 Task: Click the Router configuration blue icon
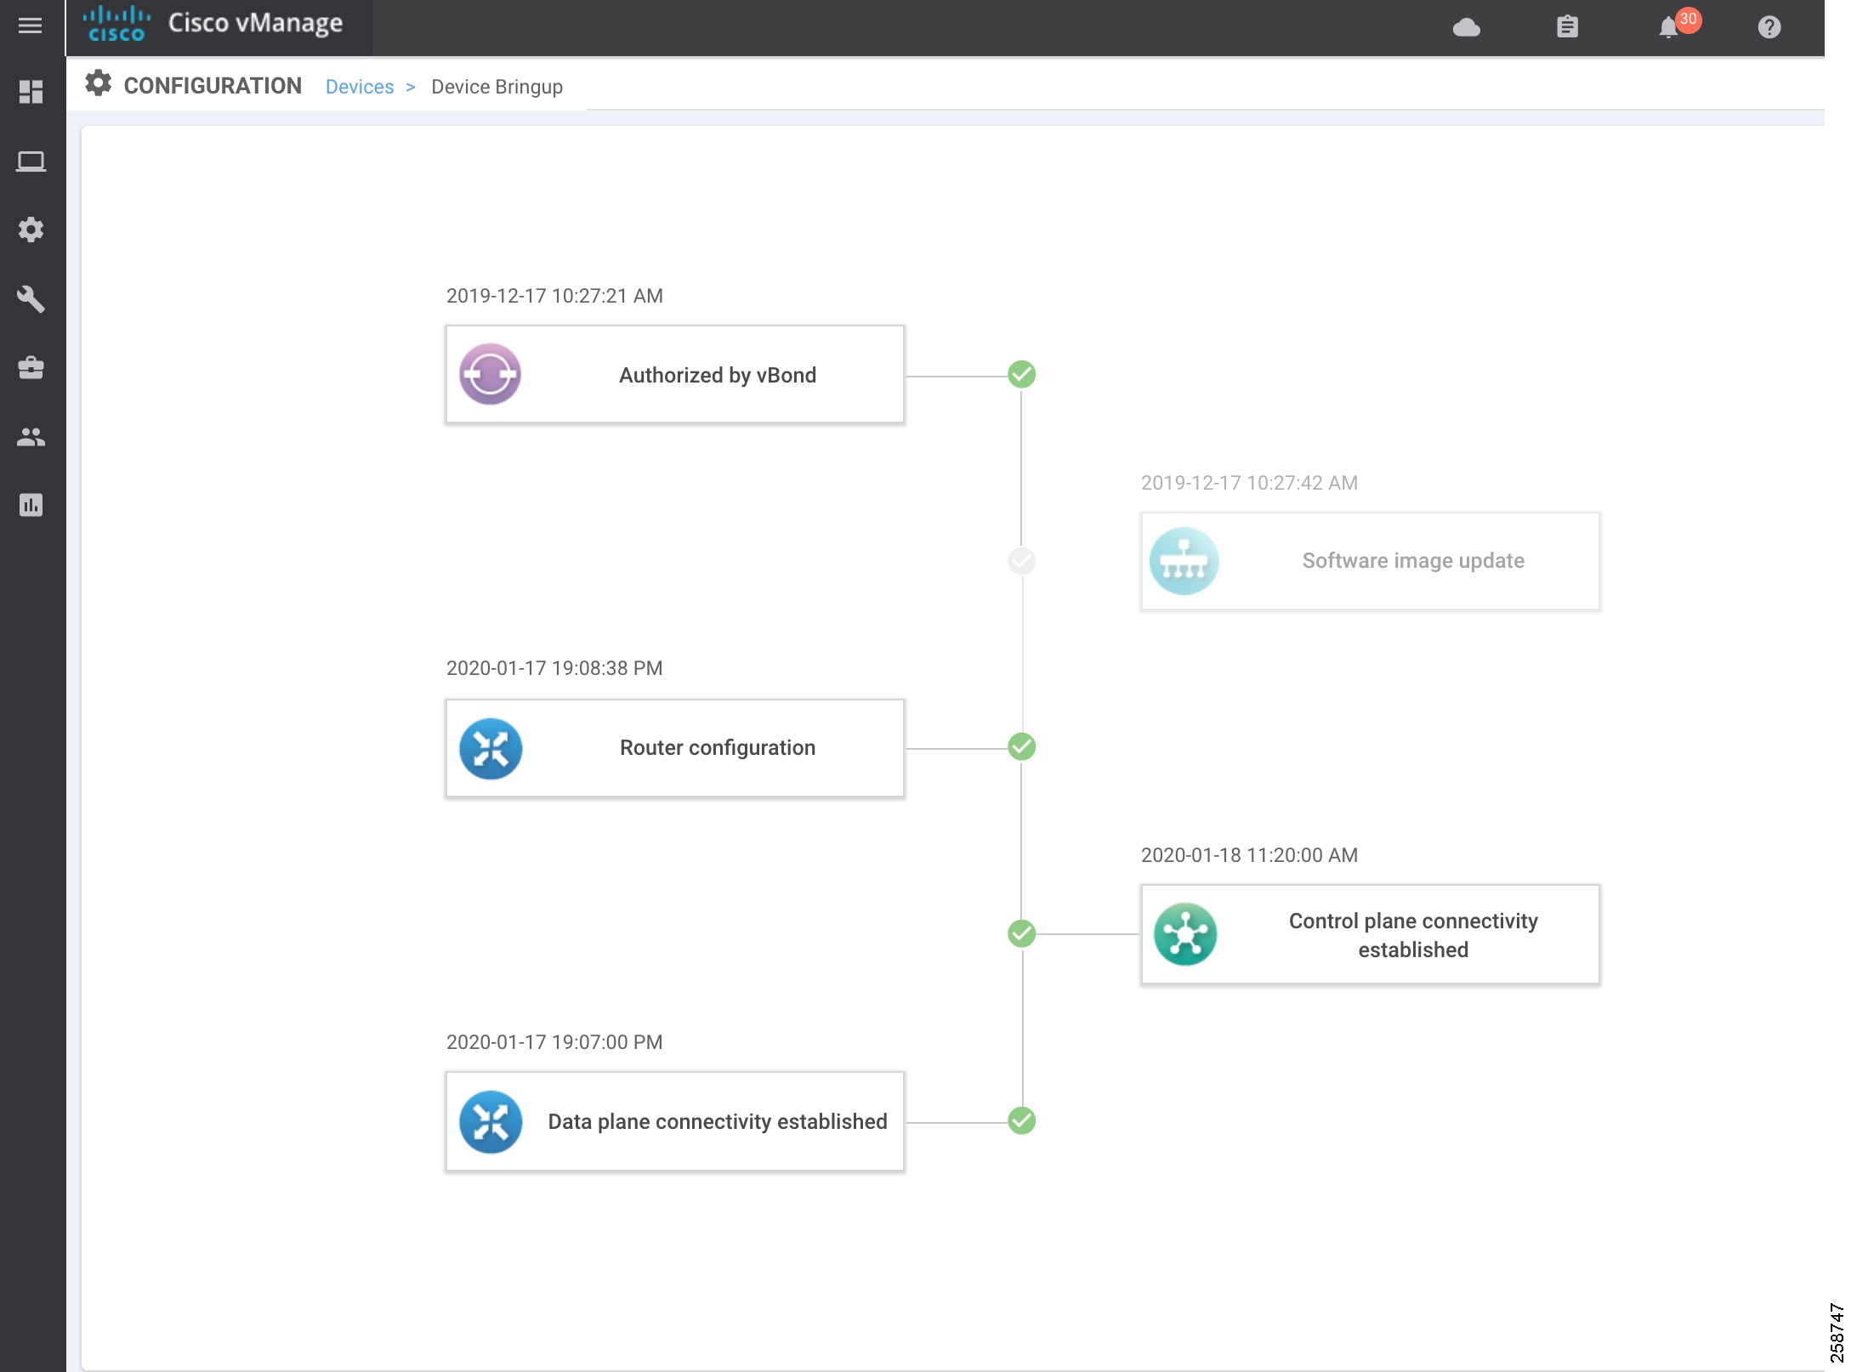(491, 748)
